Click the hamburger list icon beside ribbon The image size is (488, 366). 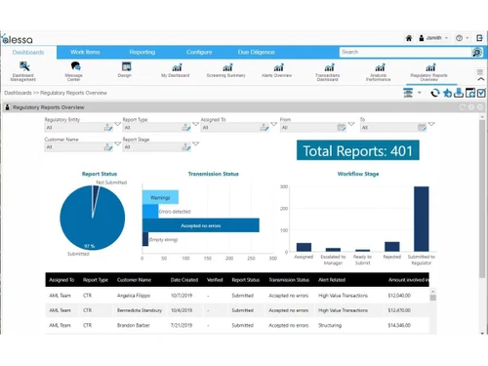[x=480, y=71]
